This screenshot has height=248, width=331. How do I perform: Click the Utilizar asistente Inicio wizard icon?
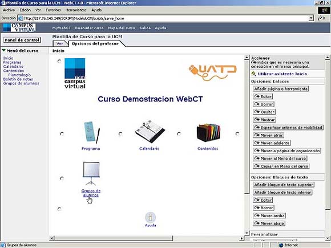[253, 74]
